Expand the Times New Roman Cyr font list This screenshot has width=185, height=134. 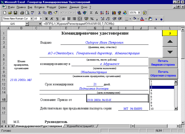click(x=31, y=19)
